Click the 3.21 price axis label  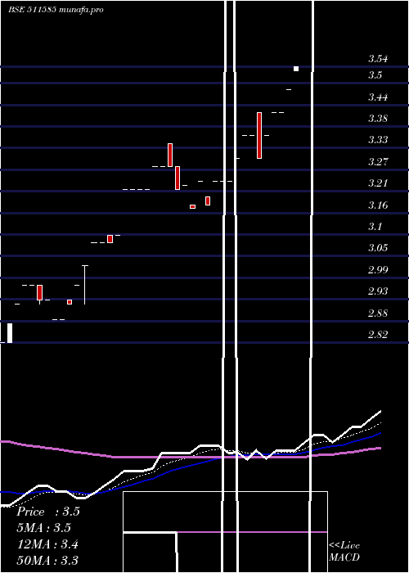pyautogui.click(x=378, y=183)
